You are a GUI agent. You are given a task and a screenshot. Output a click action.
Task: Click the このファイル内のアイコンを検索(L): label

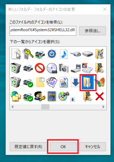pyautogui.click(x=36, y=22)
